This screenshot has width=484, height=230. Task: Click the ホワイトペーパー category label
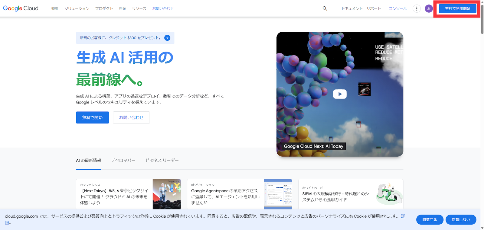pyautogui.click(x=314, y=188)
